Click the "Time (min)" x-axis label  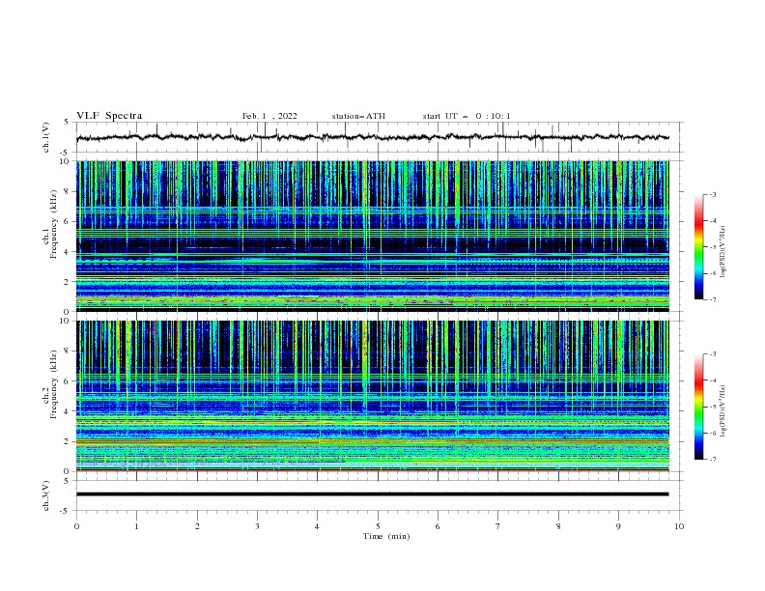386,536
